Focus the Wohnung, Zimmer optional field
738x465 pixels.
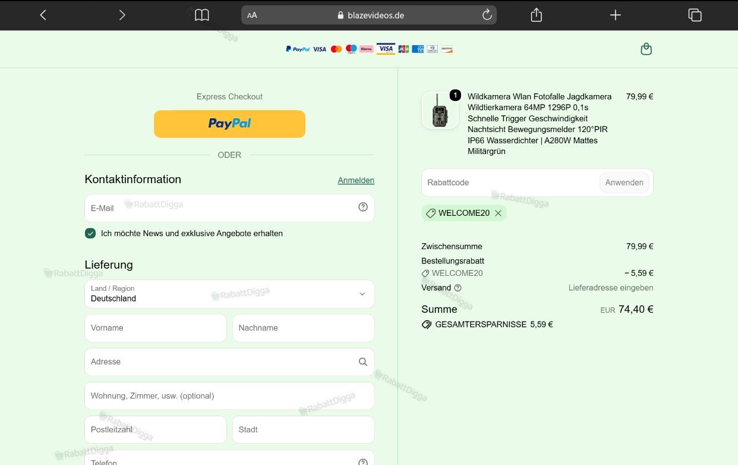pos(229,395)
